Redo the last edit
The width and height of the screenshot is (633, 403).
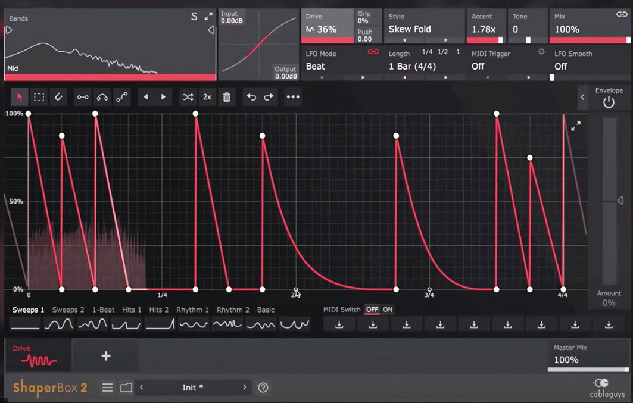pyautogui.click(x=269, y=97)
